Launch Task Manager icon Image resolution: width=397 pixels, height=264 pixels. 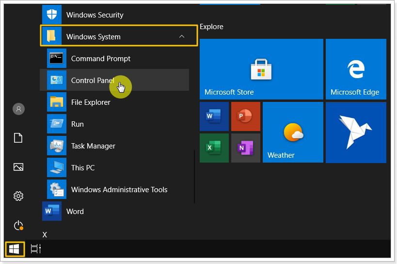point(57,146)
